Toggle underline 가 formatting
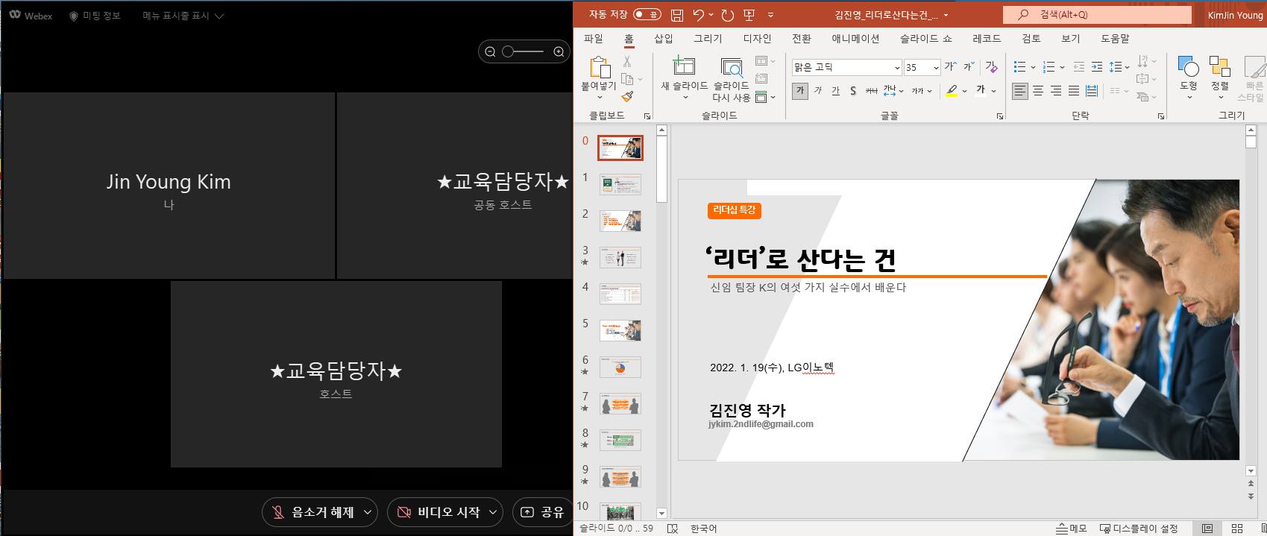This screenshot has width=1267, height=536. click(x=835, y=91)
